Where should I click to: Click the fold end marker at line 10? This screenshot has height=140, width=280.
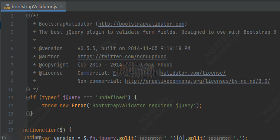[28, 89]
